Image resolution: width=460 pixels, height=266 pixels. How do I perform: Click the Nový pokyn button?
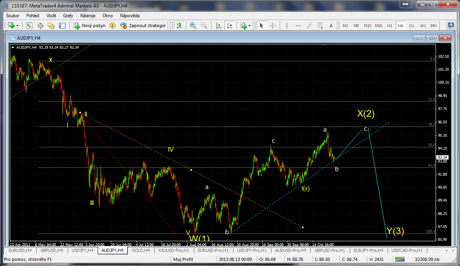(90, 26)
